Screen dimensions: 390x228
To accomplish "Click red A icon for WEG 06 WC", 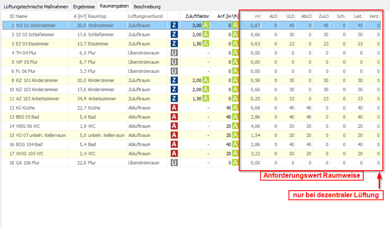I will [x=174, y=126].
